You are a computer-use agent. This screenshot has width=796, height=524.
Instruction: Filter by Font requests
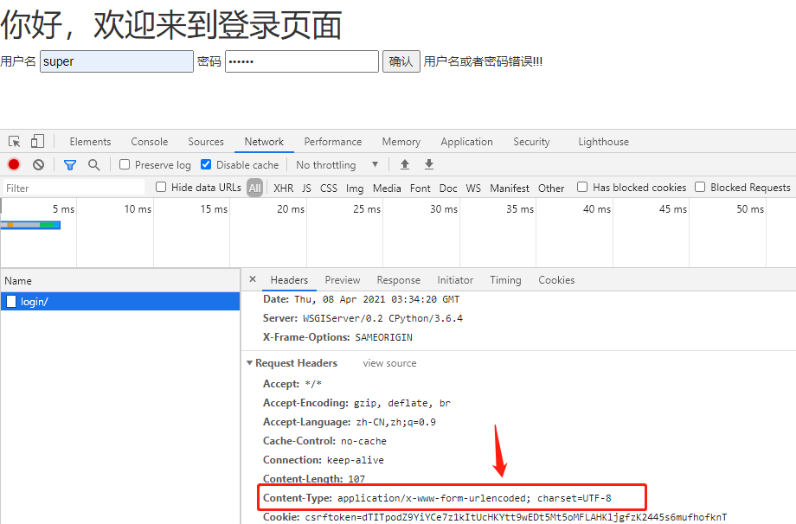(420, 189)
